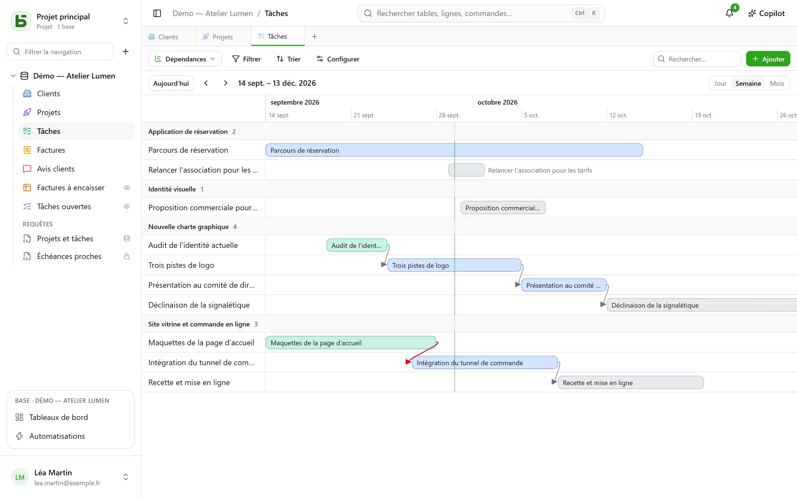Toggle the sidebar panel icon

click(157, 13)
